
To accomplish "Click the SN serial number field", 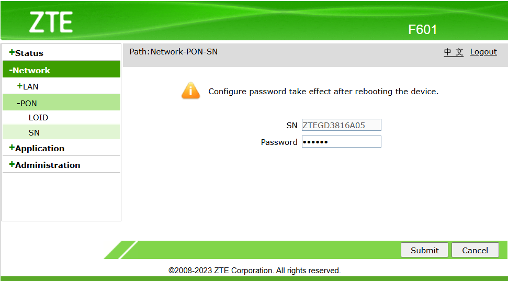I will (x=342, y=125).
